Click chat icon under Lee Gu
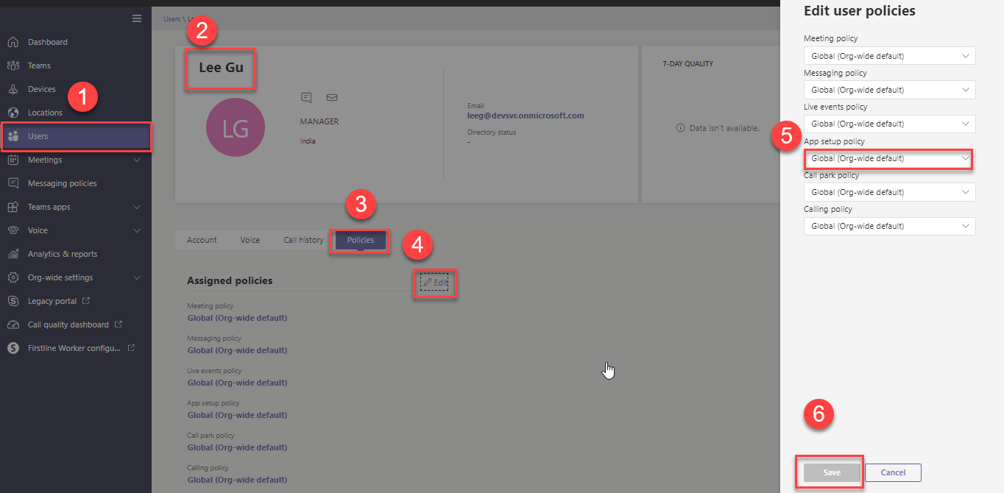Screen dimensions: 1004x493 click(306, 97)
